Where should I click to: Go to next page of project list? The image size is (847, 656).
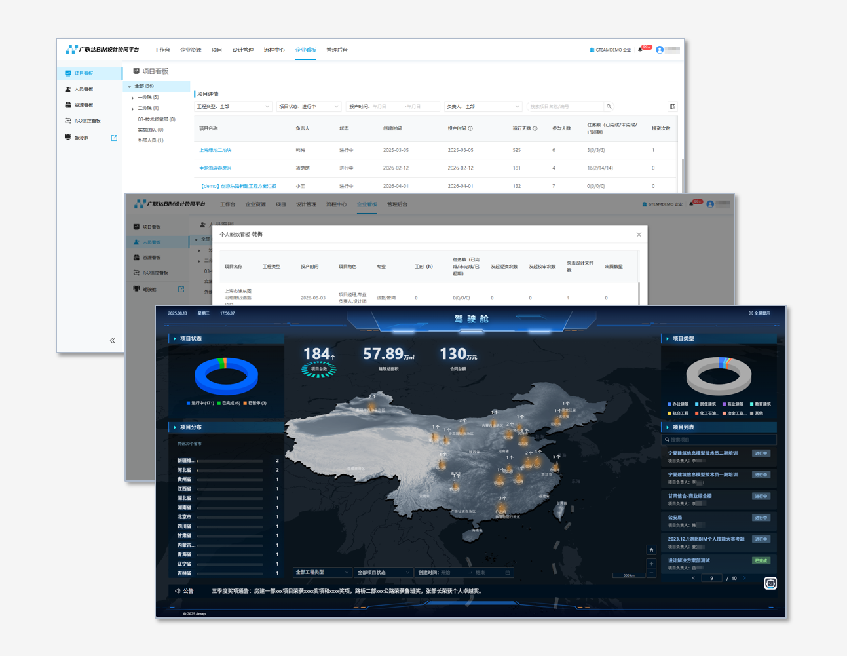tap(744, 578)
